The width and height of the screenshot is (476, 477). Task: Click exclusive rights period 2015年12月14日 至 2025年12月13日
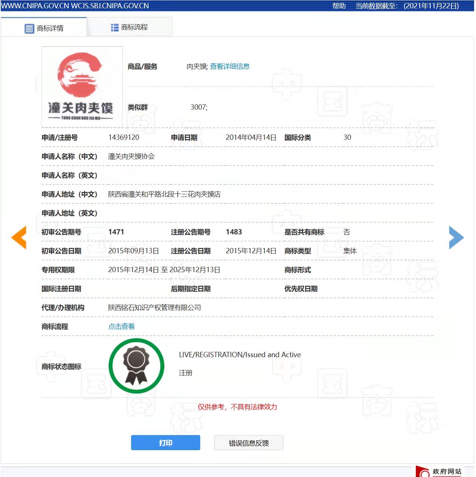click(x=164, y=270)
